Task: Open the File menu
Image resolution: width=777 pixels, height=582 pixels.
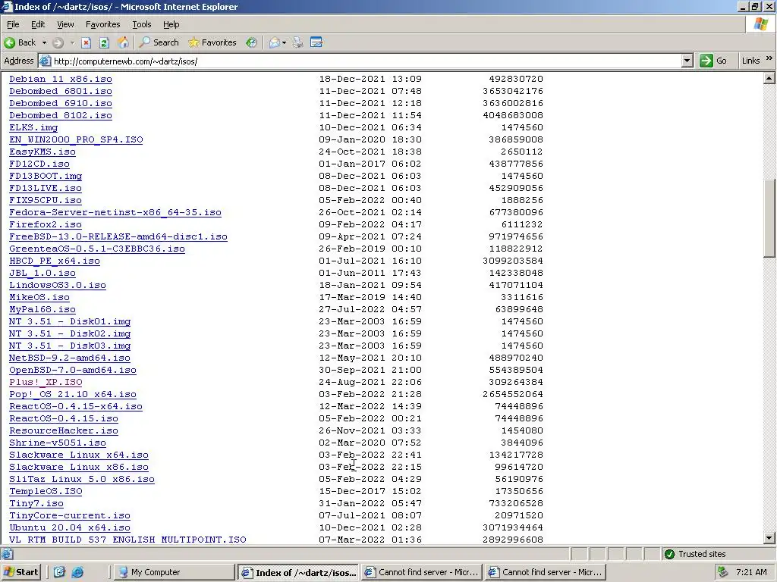Action: (x=13, y=24)
